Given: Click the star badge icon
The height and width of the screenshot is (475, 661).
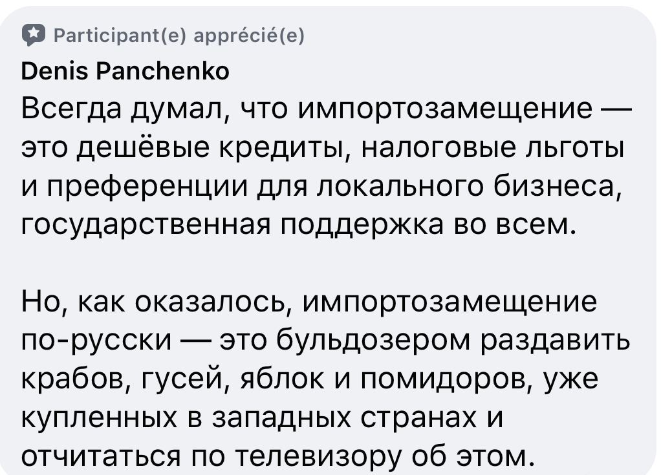Looking at the screenshot, I should click(32, 36).
